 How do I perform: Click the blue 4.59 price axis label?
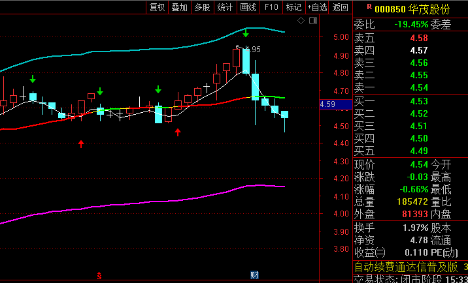click(336, 104)
